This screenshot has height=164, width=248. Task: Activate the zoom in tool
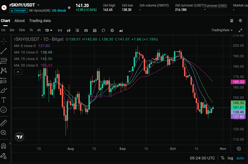click(4, 133)
